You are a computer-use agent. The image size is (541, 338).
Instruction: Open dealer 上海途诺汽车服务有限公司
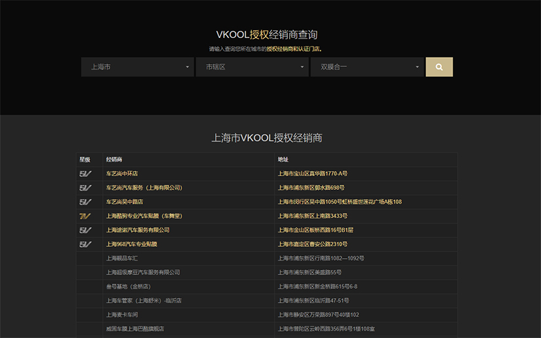pyautogui.click(x=138, y=230)
